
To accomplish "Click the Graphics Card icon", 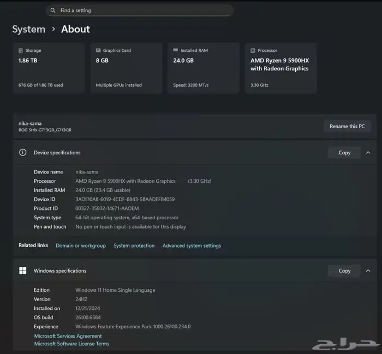I will (98, 50).
